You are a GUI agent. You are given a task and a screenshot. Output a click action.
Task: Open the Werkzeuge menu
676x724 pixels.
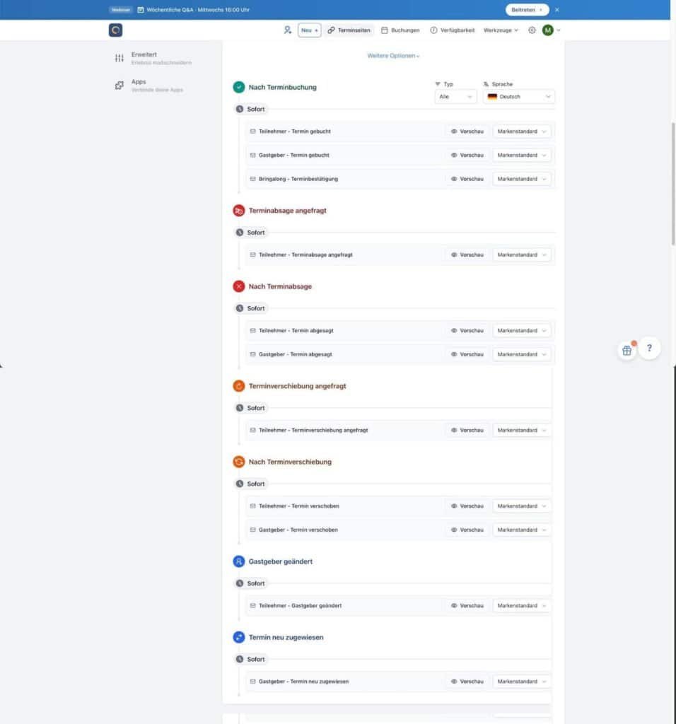499,30
